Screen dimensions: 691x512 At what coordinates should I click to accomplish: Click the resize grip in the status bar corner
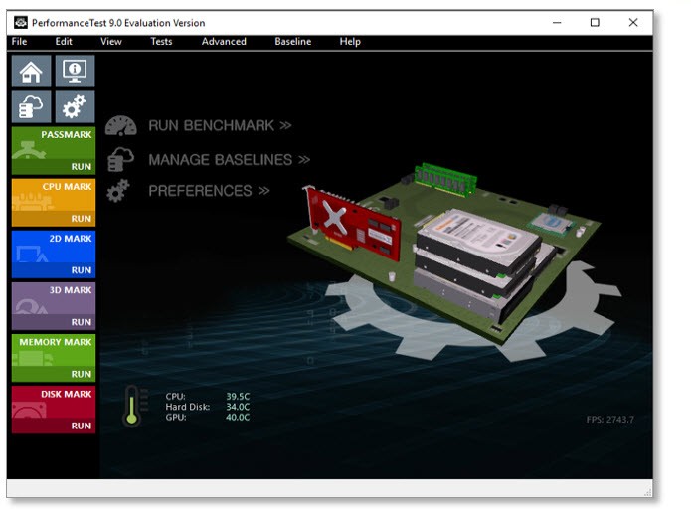pos(648,492)
